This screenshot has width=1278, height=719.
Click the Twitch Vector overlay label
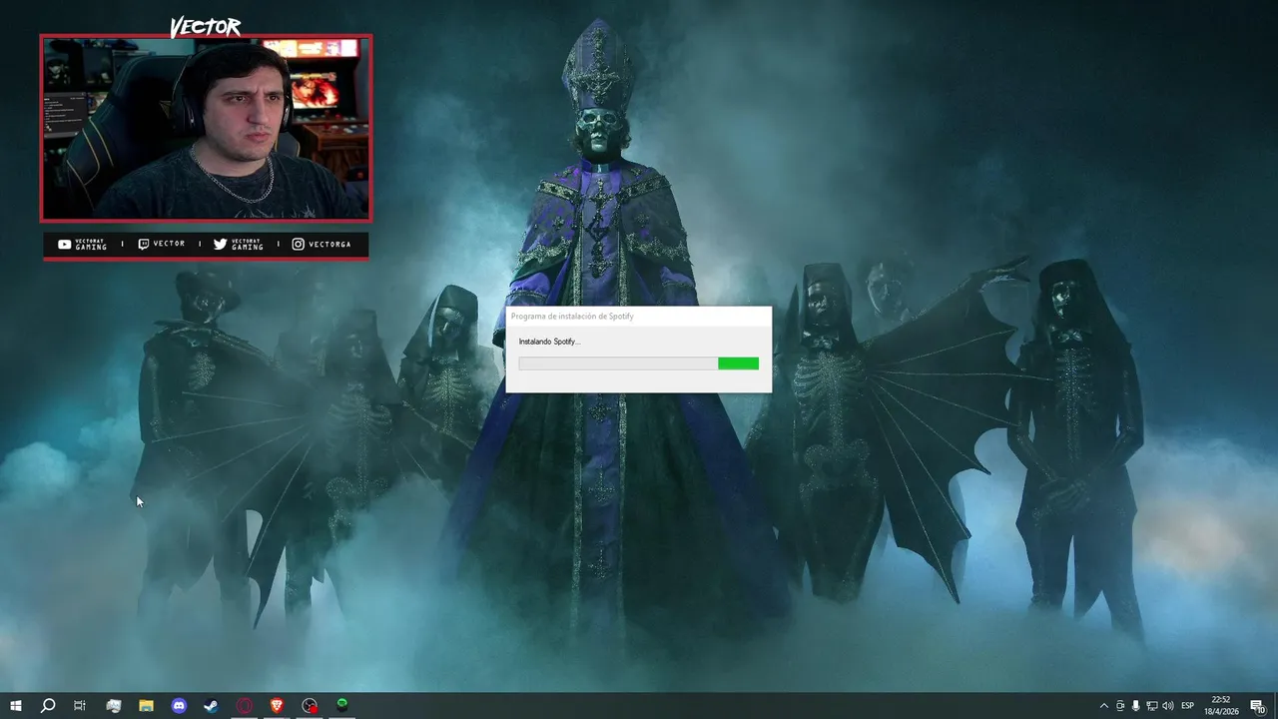click(162, 244)
